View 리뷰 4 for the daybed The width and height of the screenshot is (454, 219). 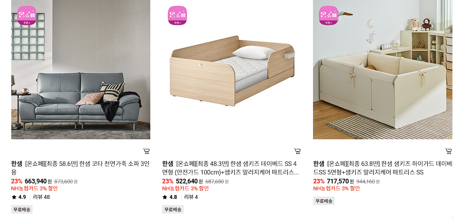coord(191,197)
